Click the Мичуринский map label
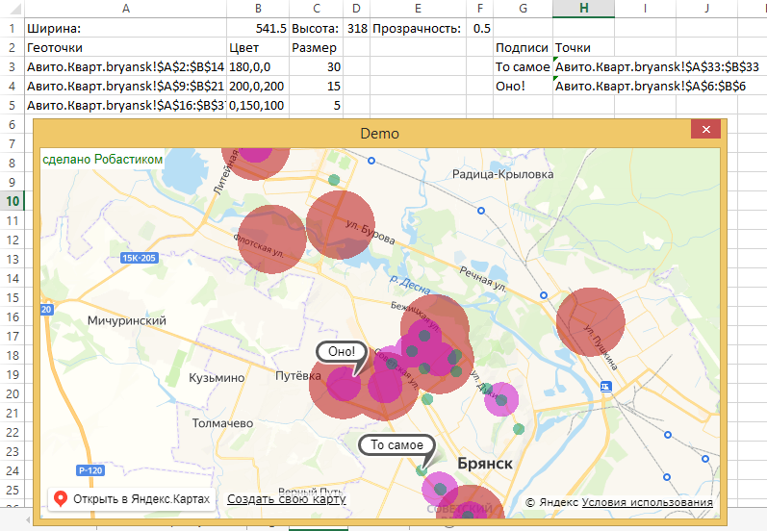 (127, 320)
